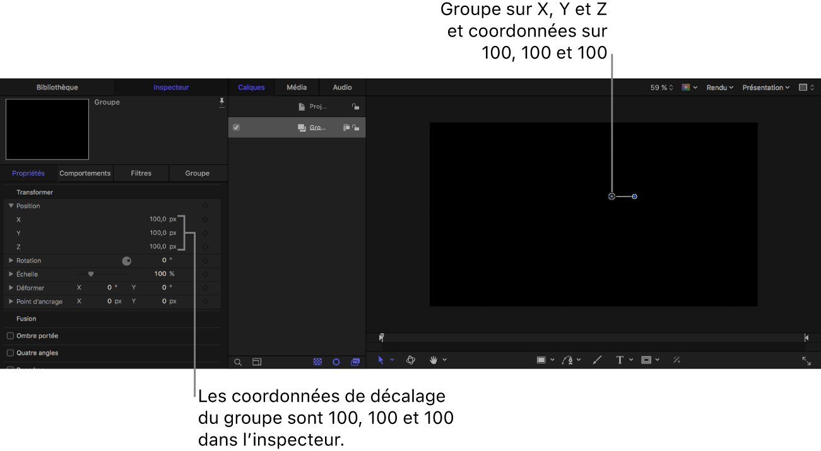
Task: Enable the Quatre angles checkbox
Action: [x=10, y=353]
